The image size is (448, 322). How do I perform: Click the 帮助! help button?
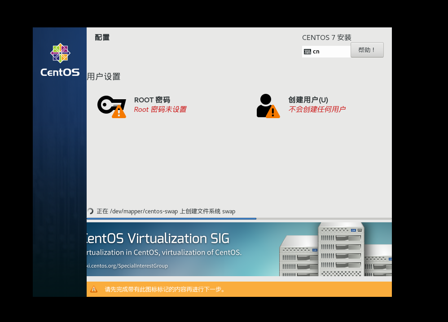pos(367,50)
